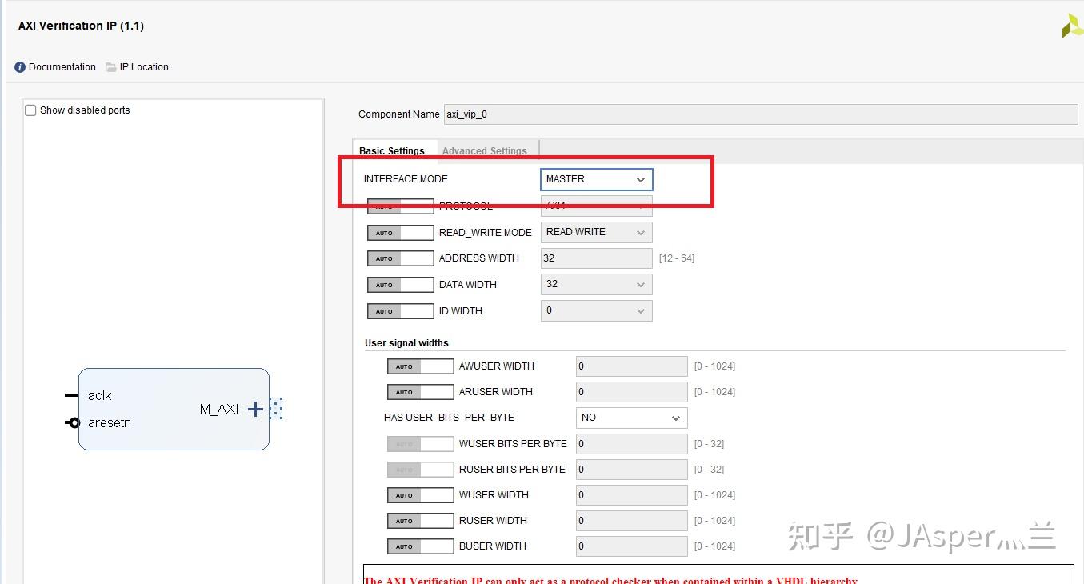Screen dimensions: 1084x584
Task: Click the WUSER BITS PER BYTE input field
Action: [631, 443]
